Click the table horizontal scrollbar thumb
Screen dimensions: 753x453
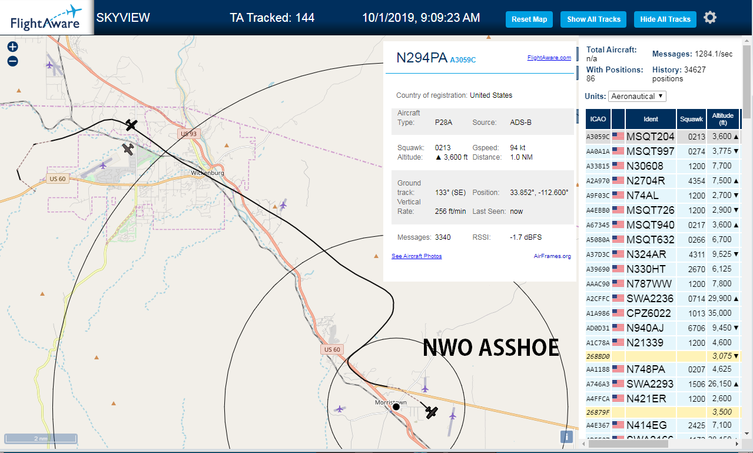(x=629, y=444)
